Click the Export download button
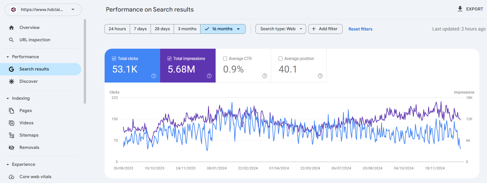Viewport: 487px width, 183px height. [x=470, y=9]
